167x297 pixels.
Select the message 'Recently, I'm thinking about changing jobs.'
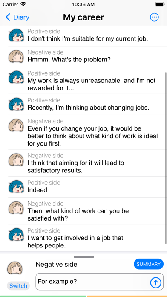(x=87, y=105)
